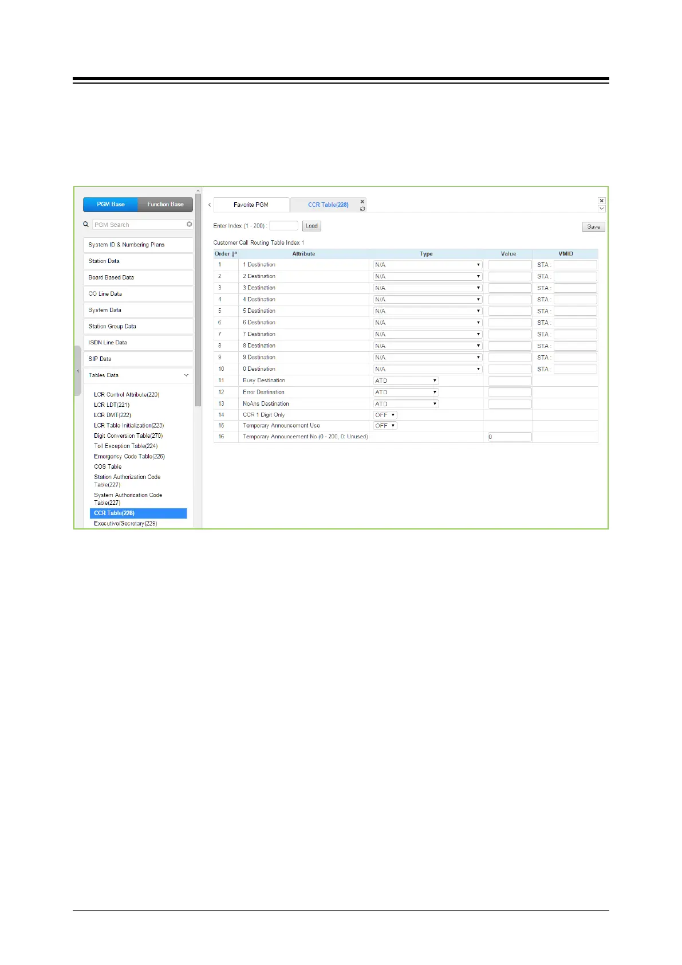Viewport: 682px width, 965px height.
Task: Open Executive/Secretary(229)
Action: pos(125,524)
